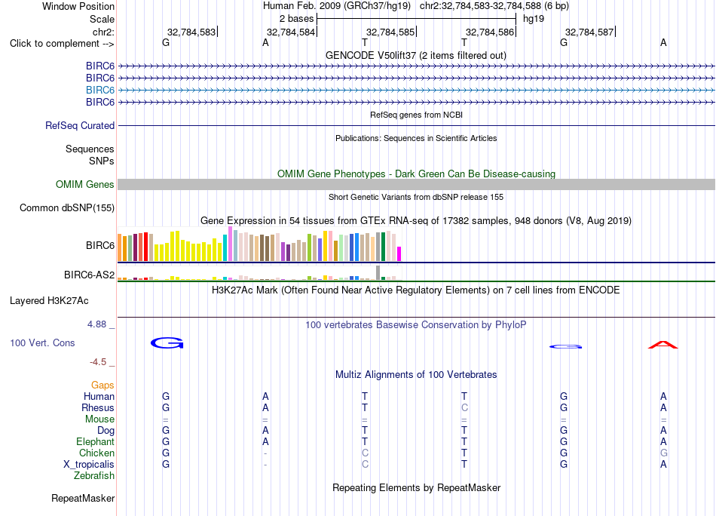Image resolution: width=716 pixels, height=516 pixels.
Task: Click the 32,784,587 ruler position
Action: pyautogui.click(x=589, y=32)
